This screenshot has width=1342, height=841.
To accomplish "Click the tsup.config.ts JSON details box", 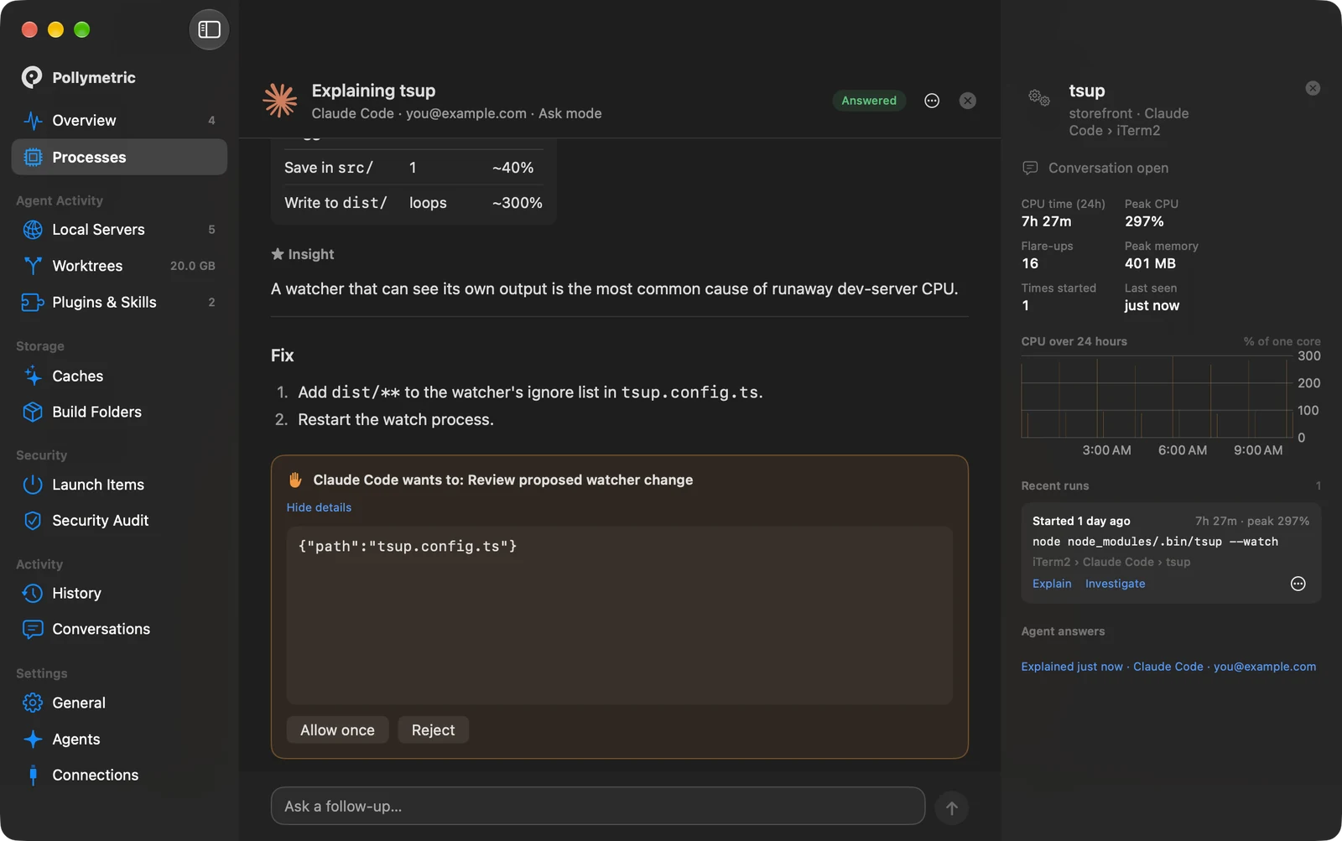I will [x=619, y=615].
